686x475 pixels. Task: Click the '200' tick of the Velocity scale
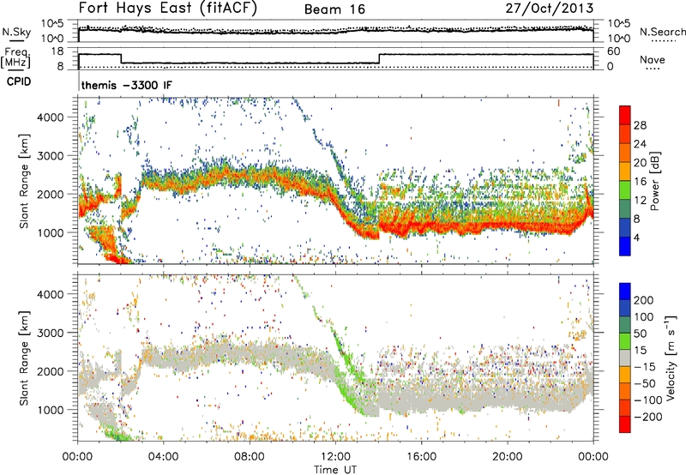(x=644, y=300)
